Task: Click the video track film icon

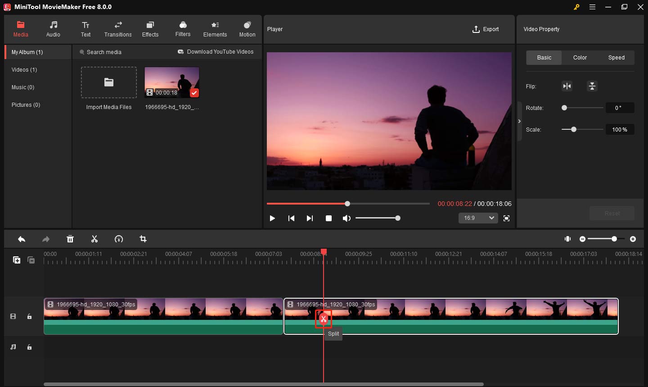Action: point(13,317)
